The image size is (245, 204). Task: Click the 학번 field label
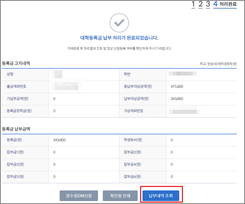click(x=128, y=74)
